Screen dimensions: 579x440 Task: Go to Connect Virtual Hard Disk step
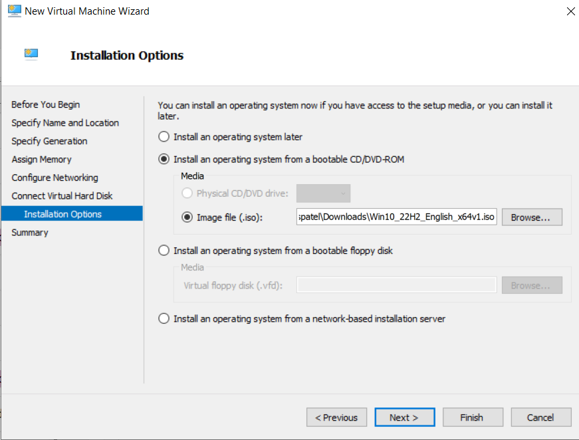click(62, 196)
